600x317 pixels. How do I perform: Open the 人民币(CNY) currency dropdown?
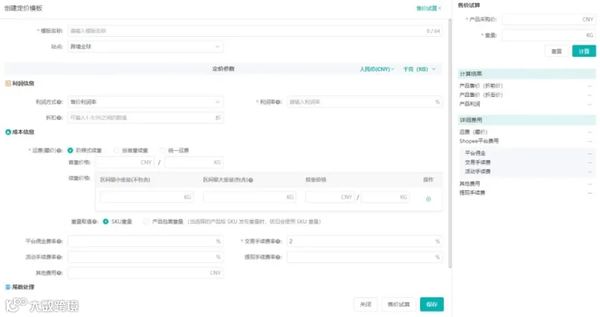377,69
